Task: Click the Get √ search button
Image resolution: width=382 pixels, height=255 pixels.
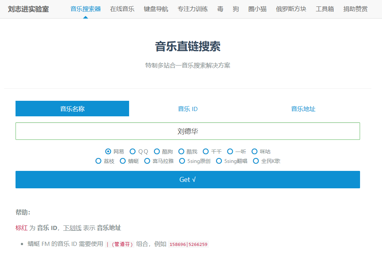Action: (188, 180)
